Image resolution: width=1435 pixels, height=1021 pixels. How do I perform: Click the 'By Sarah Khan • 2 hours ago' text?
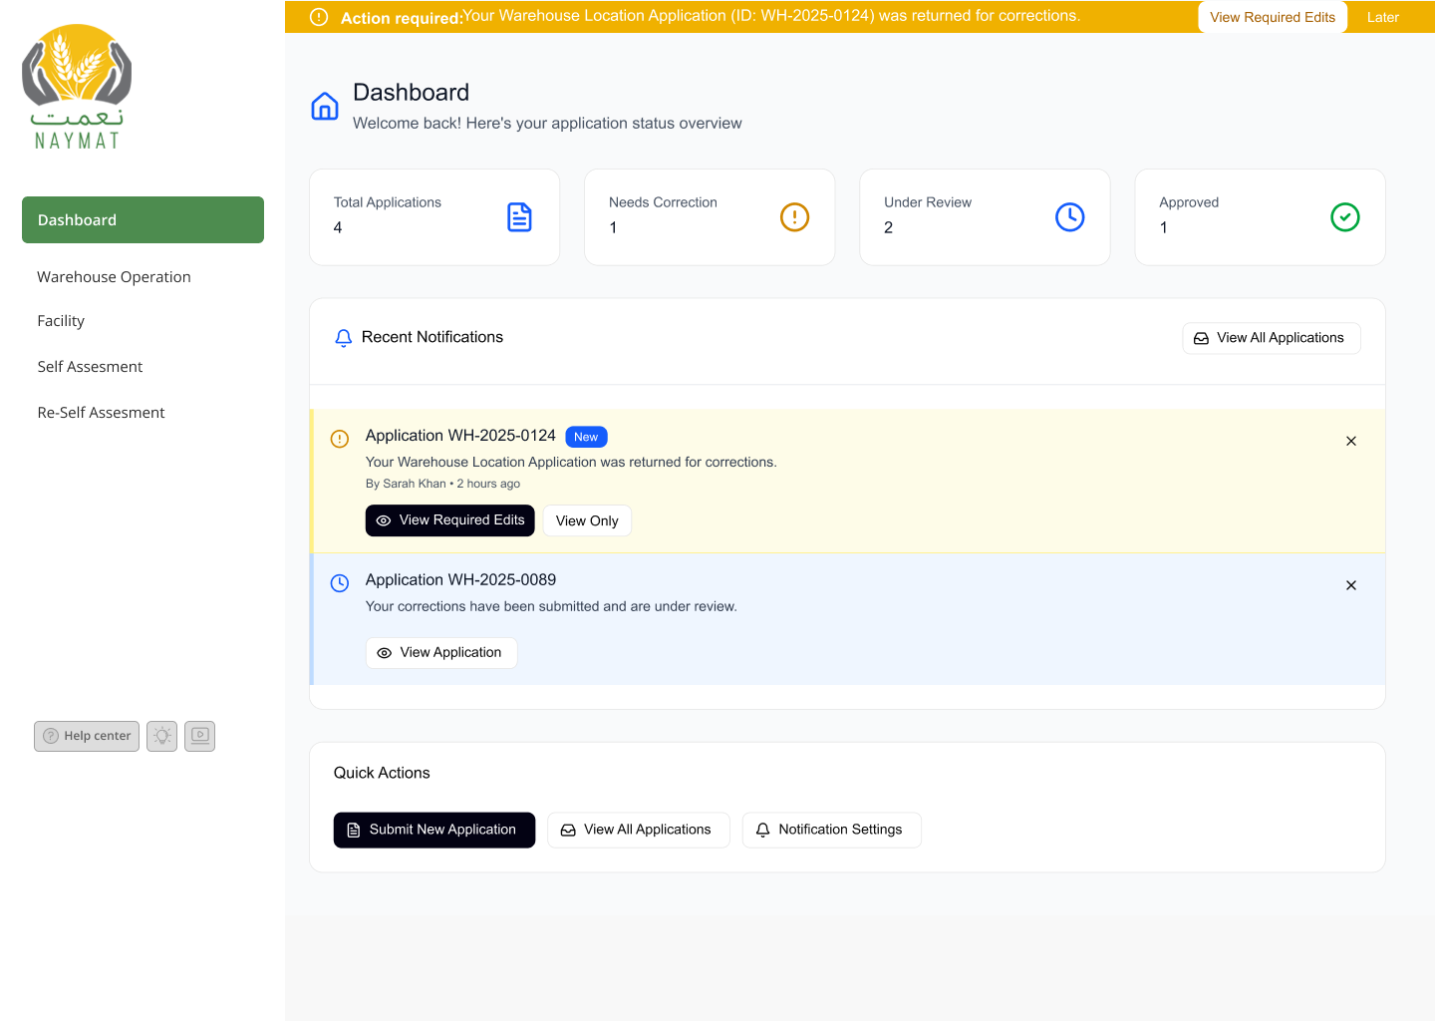pyautogui.click(x=442, y=484)
